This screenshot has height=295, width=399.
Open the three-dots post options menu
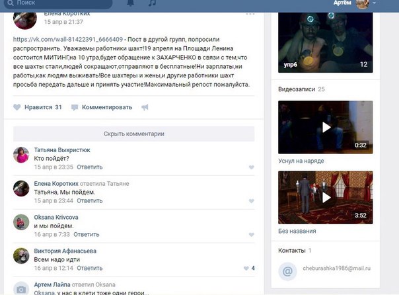(x=250, y=14)
